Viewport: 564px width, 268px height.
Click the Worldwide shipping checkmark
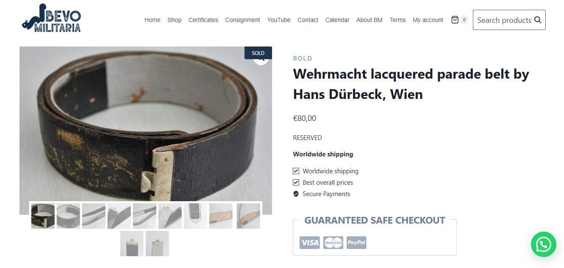296,171
